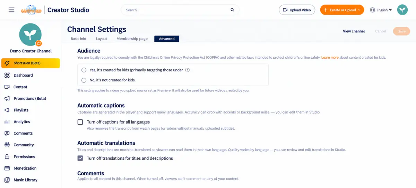Screen dimensions: 416x188
Task: Click the Automatic translations heading
Action: click(106, 143)
